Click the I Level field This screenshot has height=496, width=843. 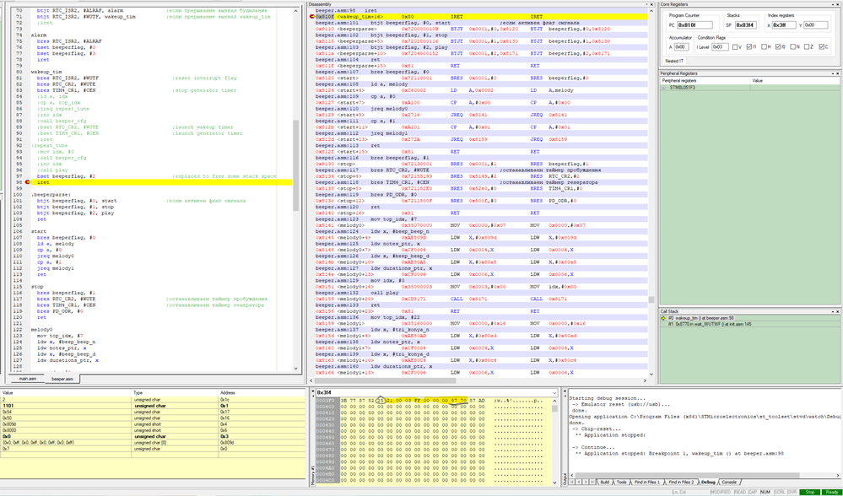click(x=719, y=47)
